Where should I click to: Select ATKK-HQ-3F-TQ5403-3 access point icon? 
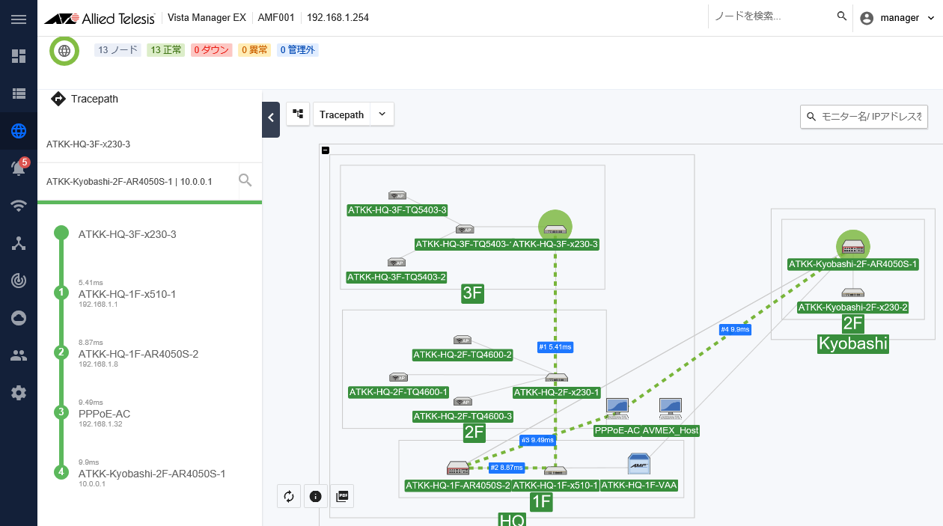point(397,196)
